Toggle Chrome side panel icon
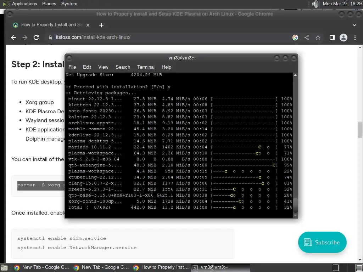 (332, 38)
